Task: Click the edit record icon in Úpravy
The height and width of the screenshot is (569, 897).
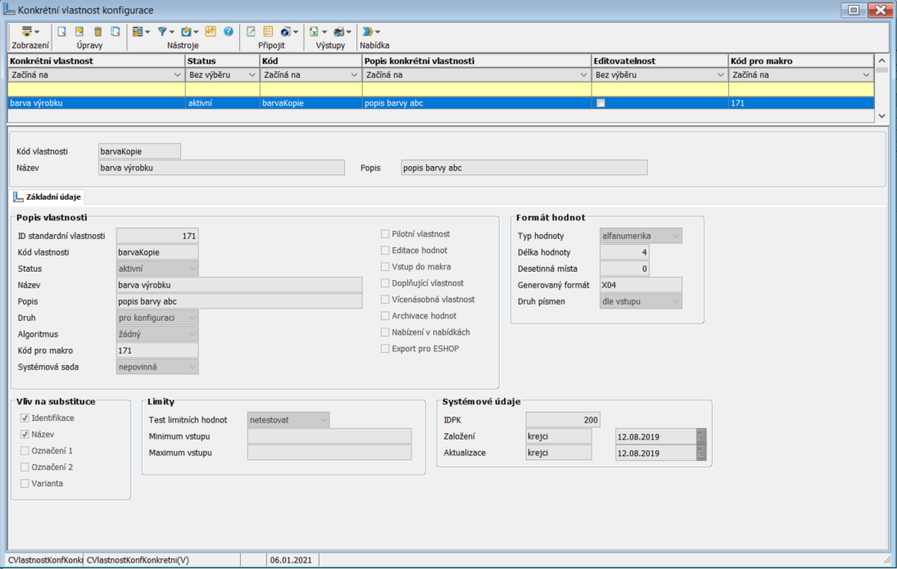Action: [x=79, y=32]
